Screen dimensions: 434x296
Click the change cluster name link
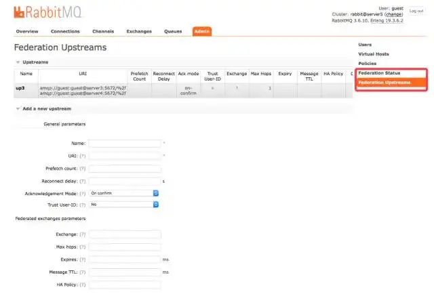pyautogui.click(x=394, y=14)
